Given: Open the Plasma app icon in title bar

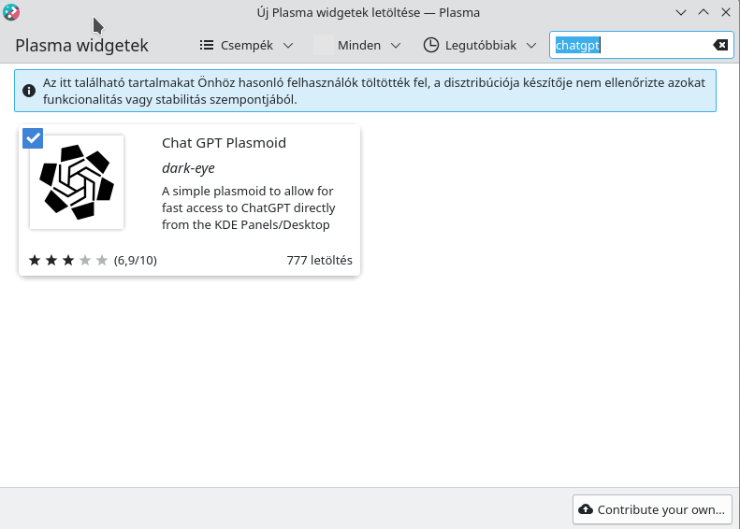Looking at the screenshot, I should point(11,12).
